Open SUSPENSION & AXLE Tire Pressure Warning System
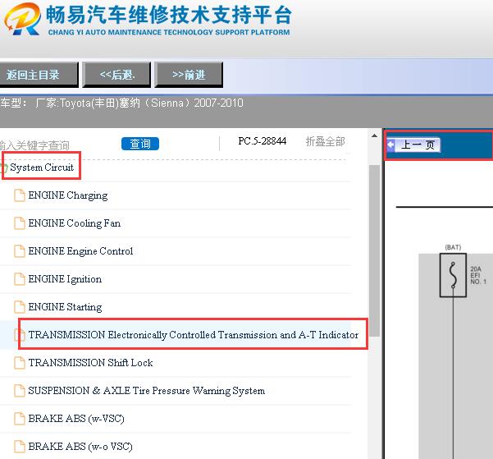Screen dimensions: 493x459 [147, 391]
